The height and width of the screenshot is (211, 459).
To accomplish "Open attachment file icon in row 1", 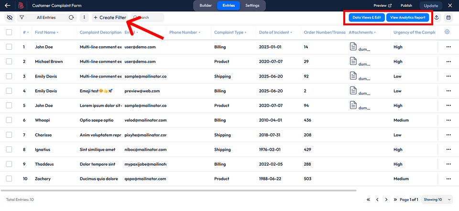I will (x=353, y=46).
